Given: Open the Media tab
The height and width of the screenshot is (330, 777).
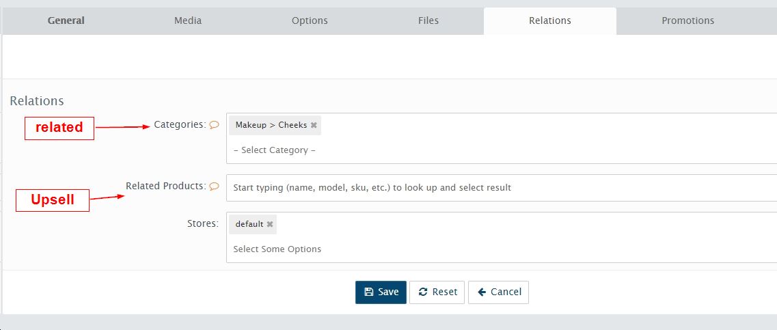Looking at the screenshot, I should coord(188,20).
